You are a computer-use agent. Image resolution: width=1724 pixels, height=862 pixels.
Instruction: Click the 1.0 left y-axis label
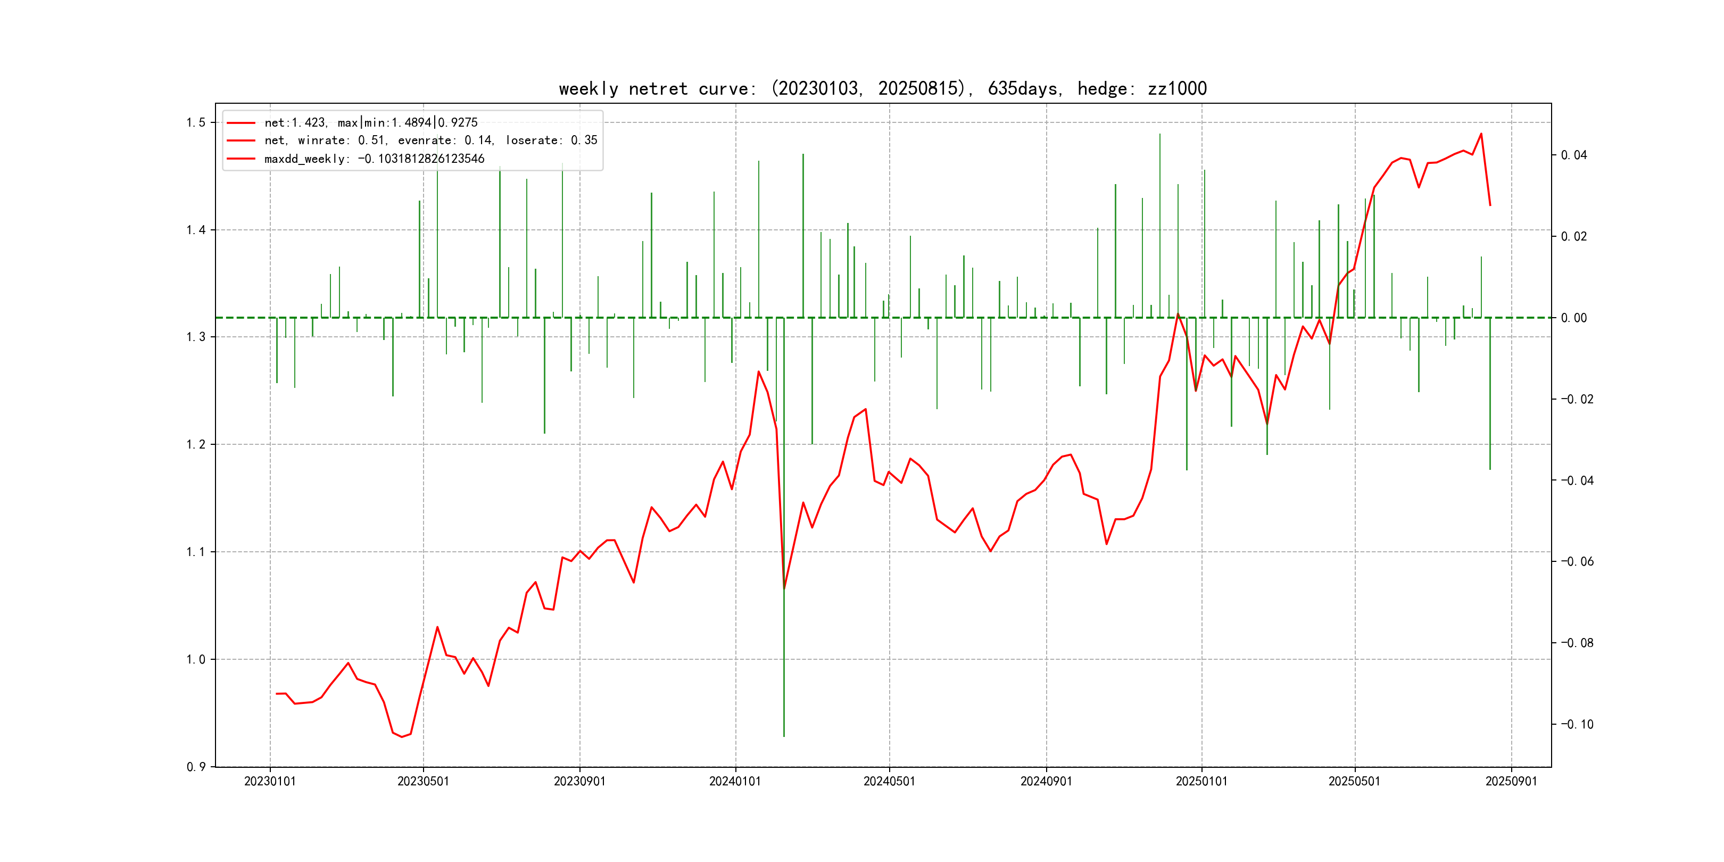(196, 659)
